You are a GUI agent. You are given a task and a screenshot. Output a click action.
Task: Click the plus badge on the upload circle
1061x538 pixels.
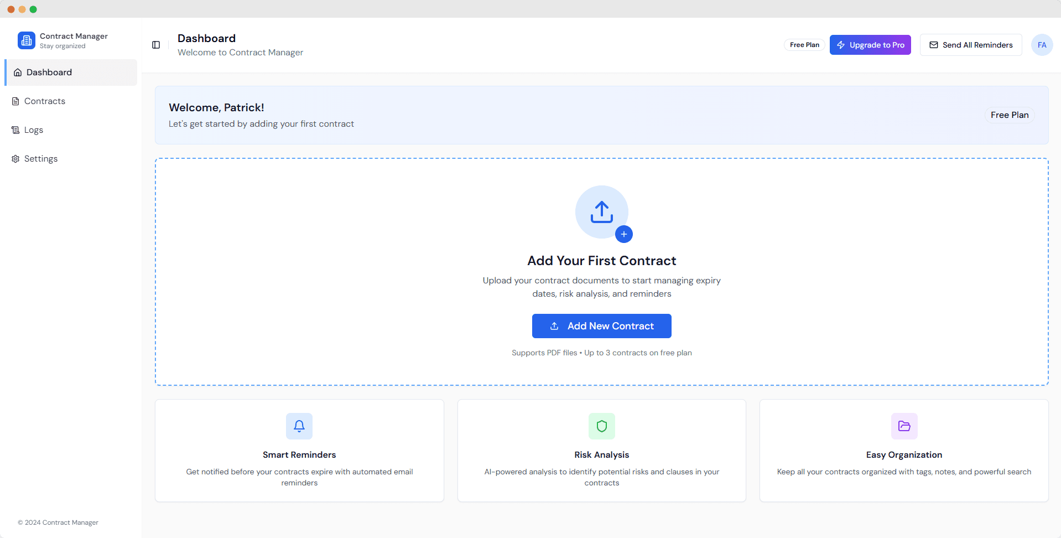(x=624, y=234)
